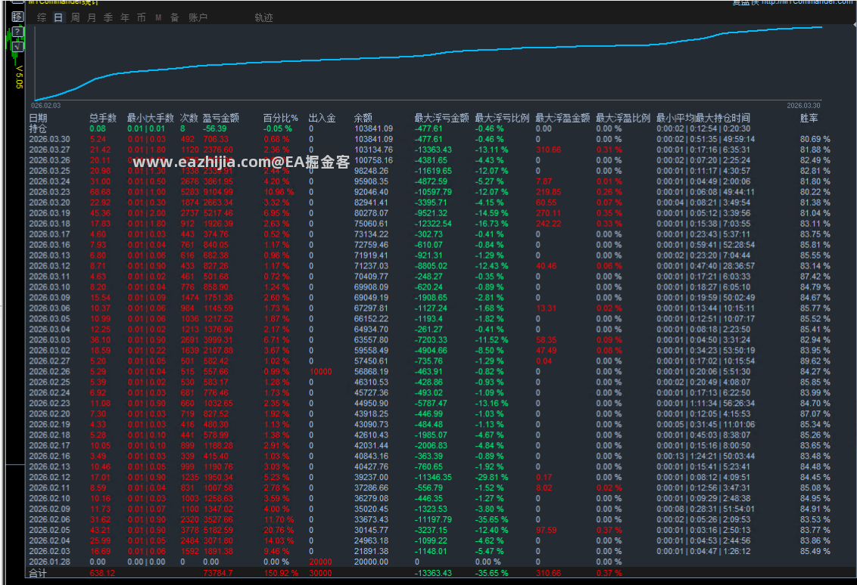This screenshot has height=585, width=857.
Task: Click the 总手数 column header
Action: click(x=103, y=118)
